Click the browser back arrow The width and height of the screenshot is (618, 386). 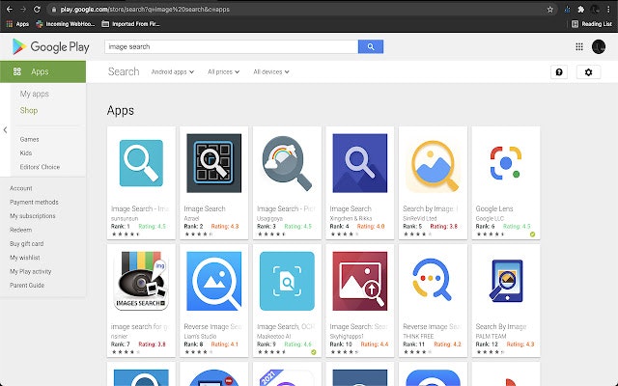(x=10, y=9)
